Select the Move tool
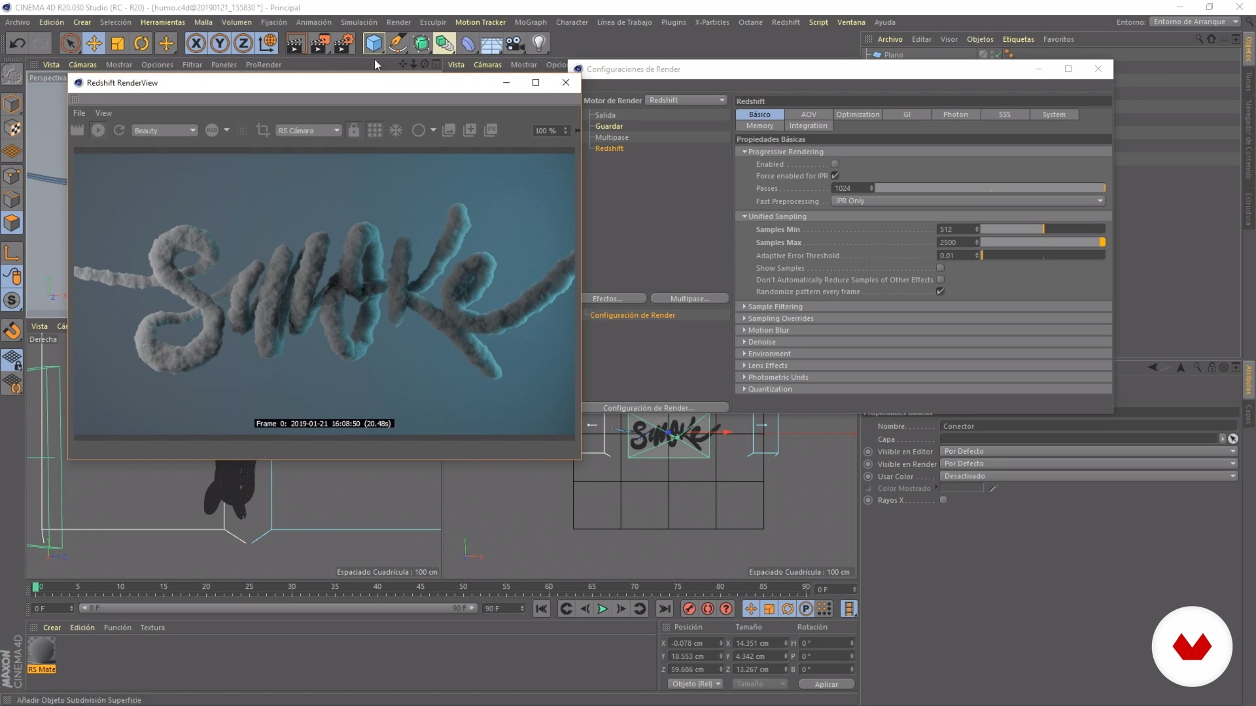This screenshot has height=706, width=1256. pyautogui.click(x=94, y=44)
